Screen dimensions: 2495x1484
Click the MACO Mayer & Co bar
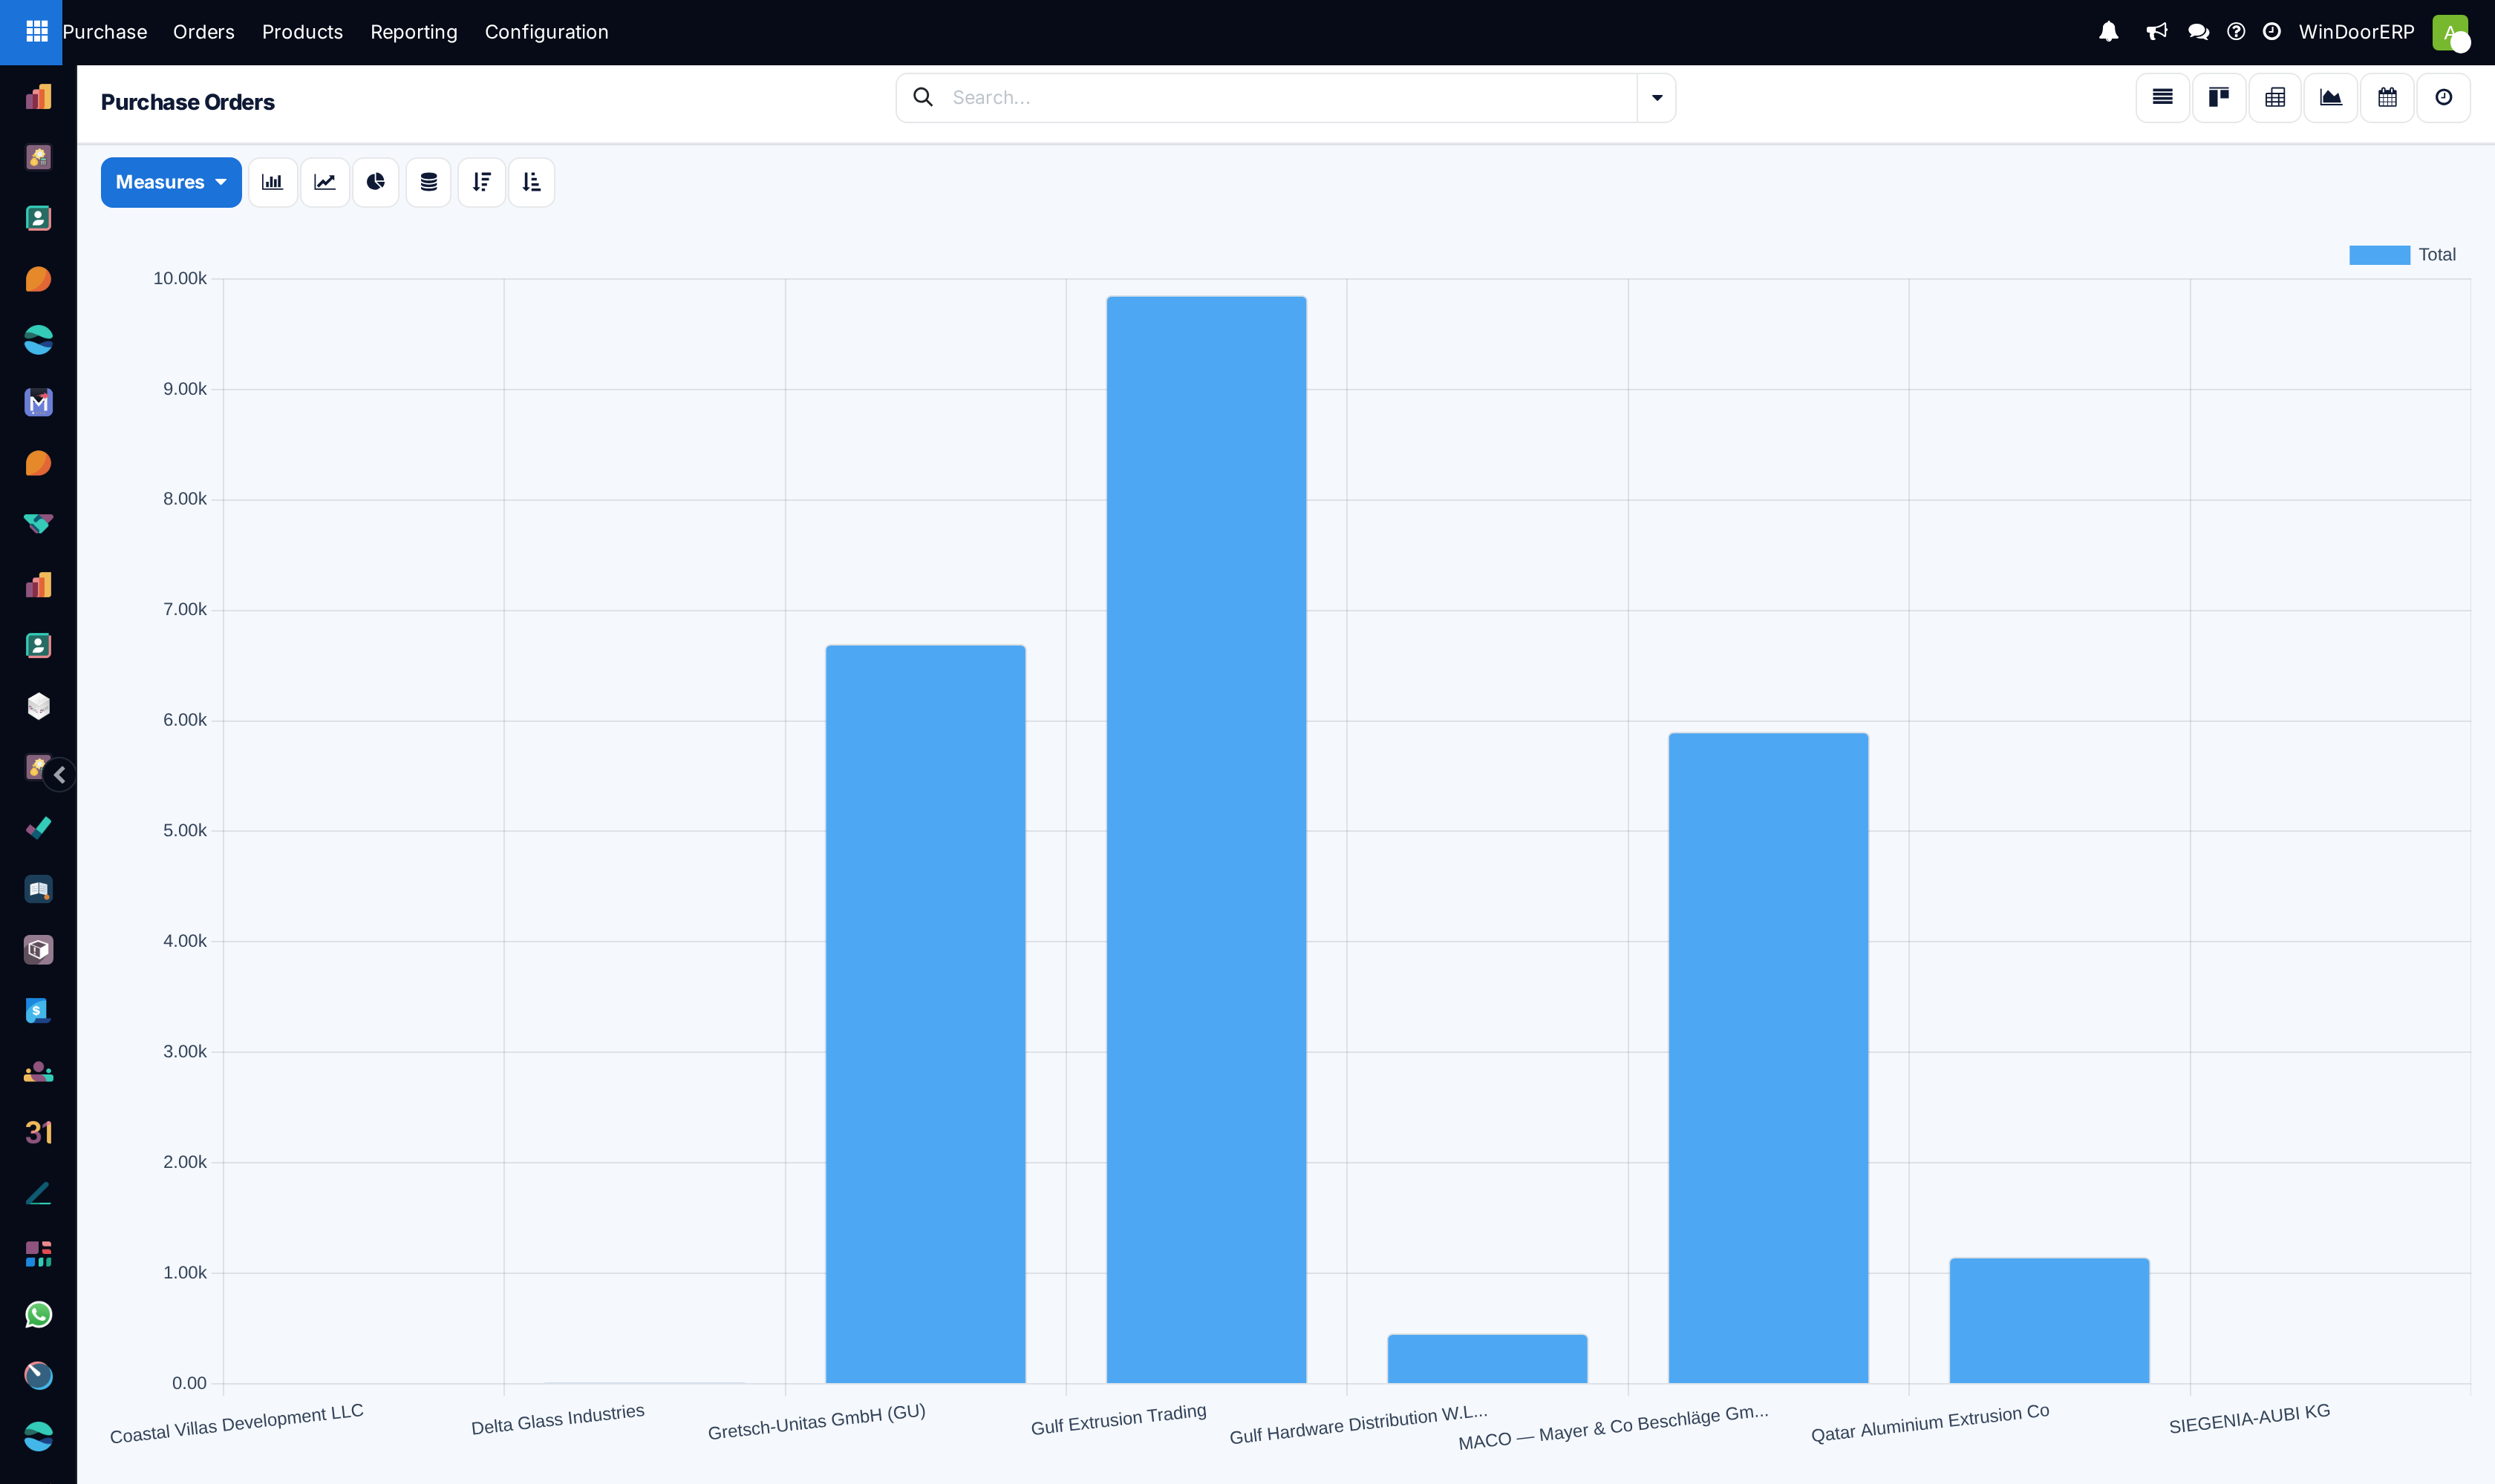pos(1769,1058)
